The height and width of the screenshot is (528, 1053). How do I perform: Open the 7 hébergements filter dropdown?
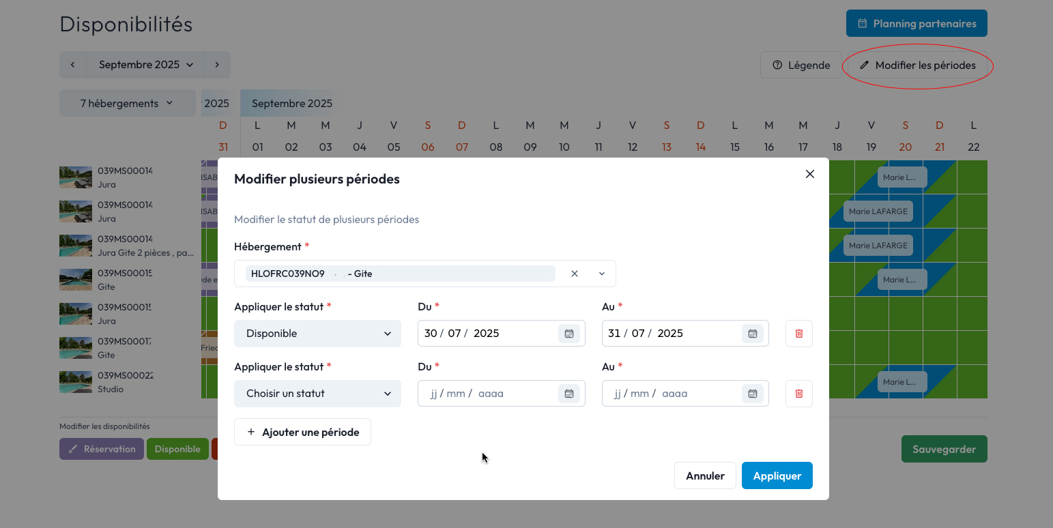(127, 104)
